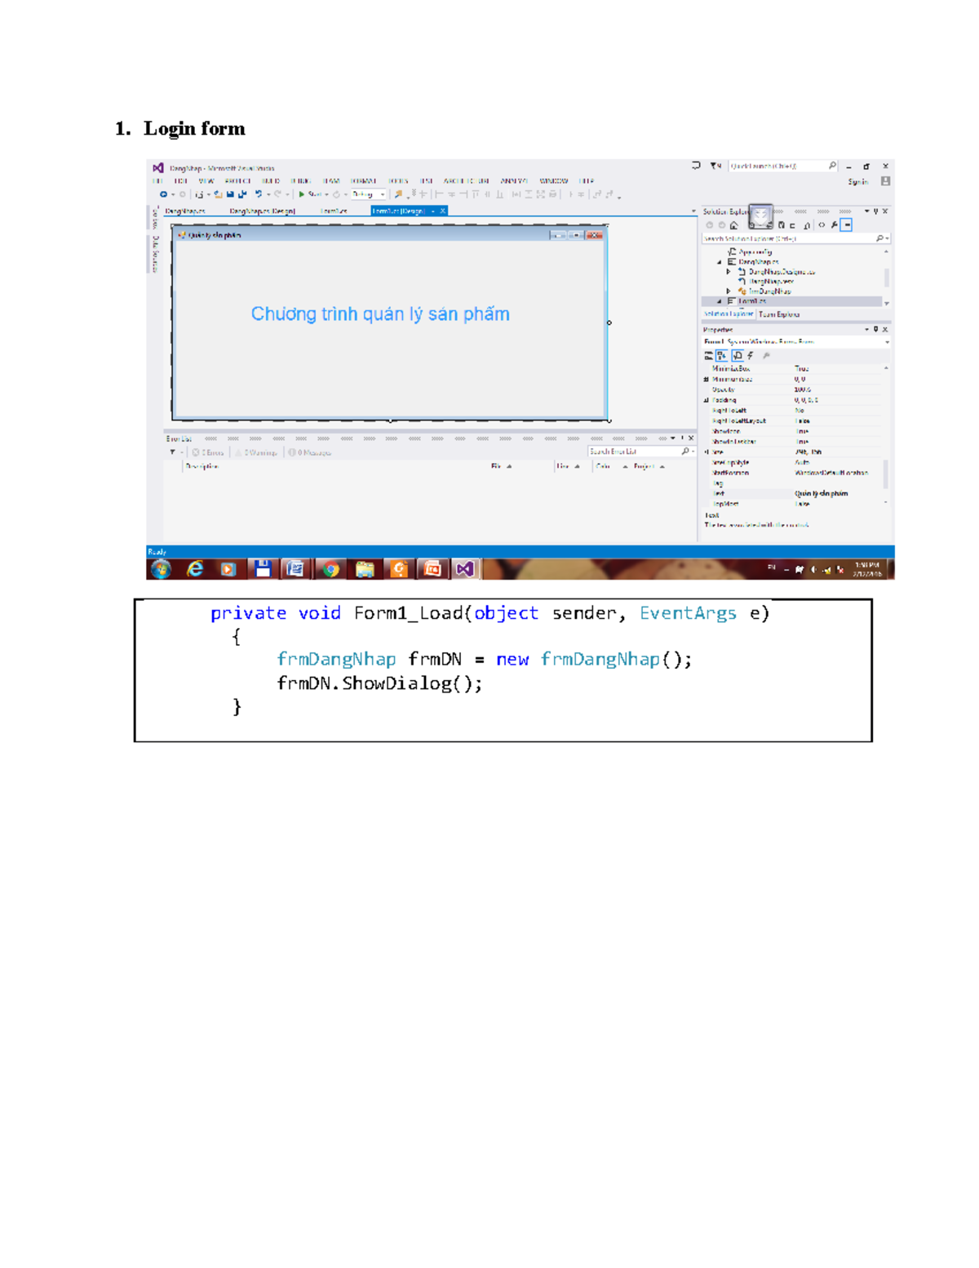Click the Events icon in the Properties window
This screenshot has width=979, height=1268.
[751, 355]
